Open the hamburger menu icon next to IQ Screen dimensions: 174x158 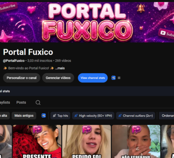pos(119,78)
